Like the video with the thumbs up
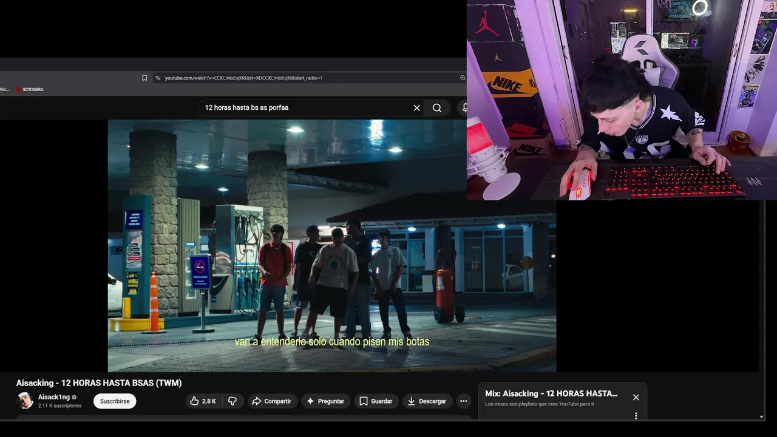The width and height of the screenshot is (777, 437). click(x=203, y=401)
